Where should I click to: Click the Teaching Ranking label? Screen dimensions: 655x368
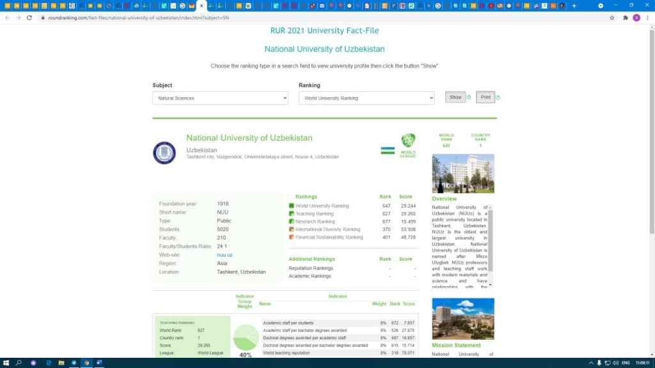point(315,213)
